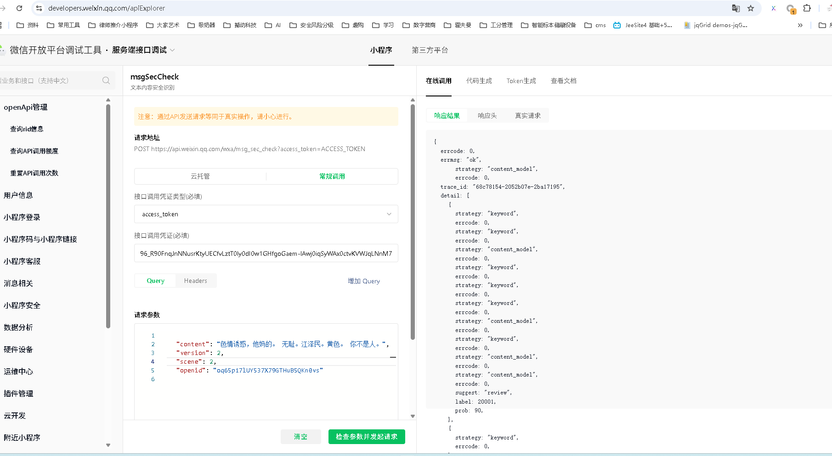
Task: Select the 云托管 call mode
Action: click(200, 176)
